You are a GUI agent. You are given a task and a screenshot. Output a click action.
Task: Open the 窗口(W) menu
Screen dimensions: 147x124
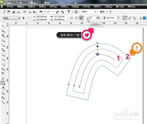pos(120,7)
